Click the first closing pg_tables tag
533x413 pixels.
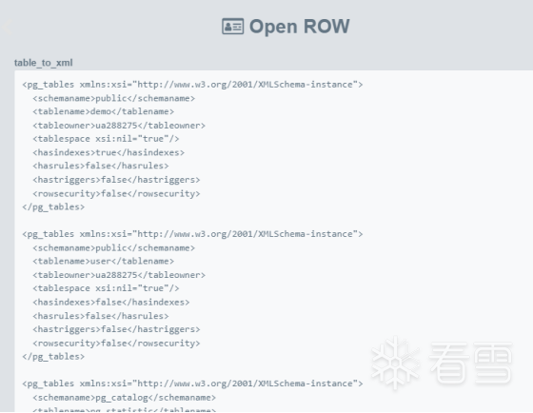[x=53, y=207]
